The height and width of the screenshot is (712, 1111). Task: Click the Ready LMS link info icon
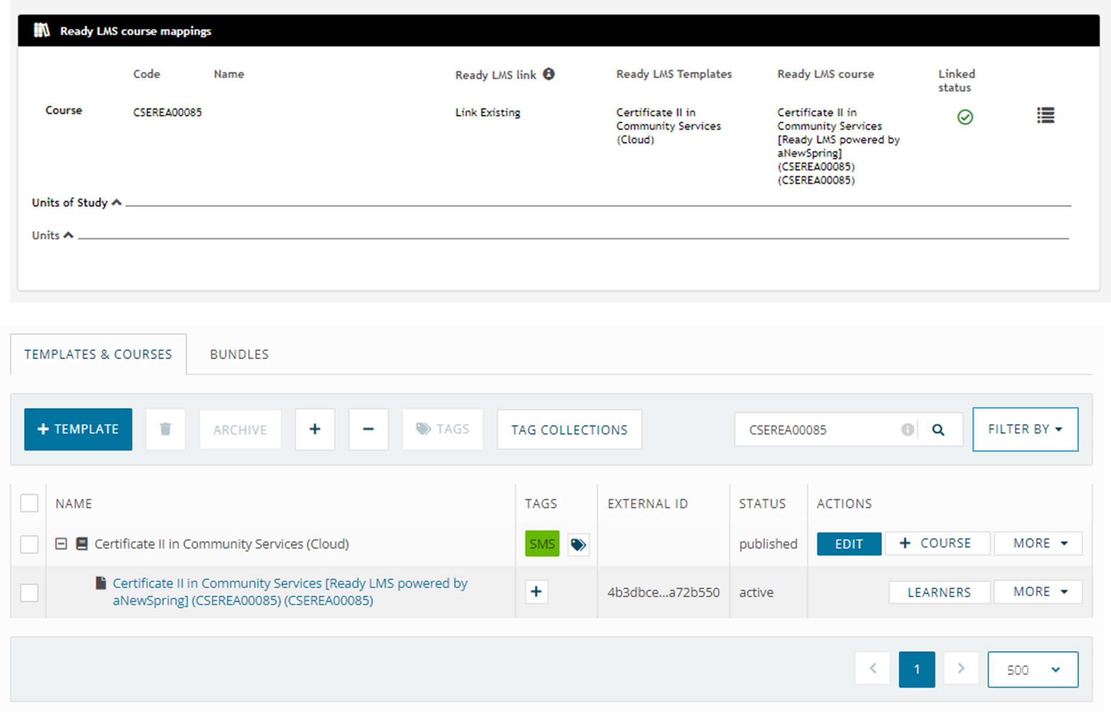click(x=548, y=74)
